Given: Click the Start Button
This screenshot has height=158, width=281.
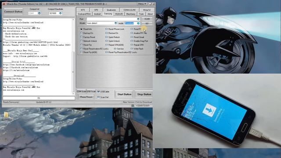Looking at the screenshot, I should pos(124,94).
